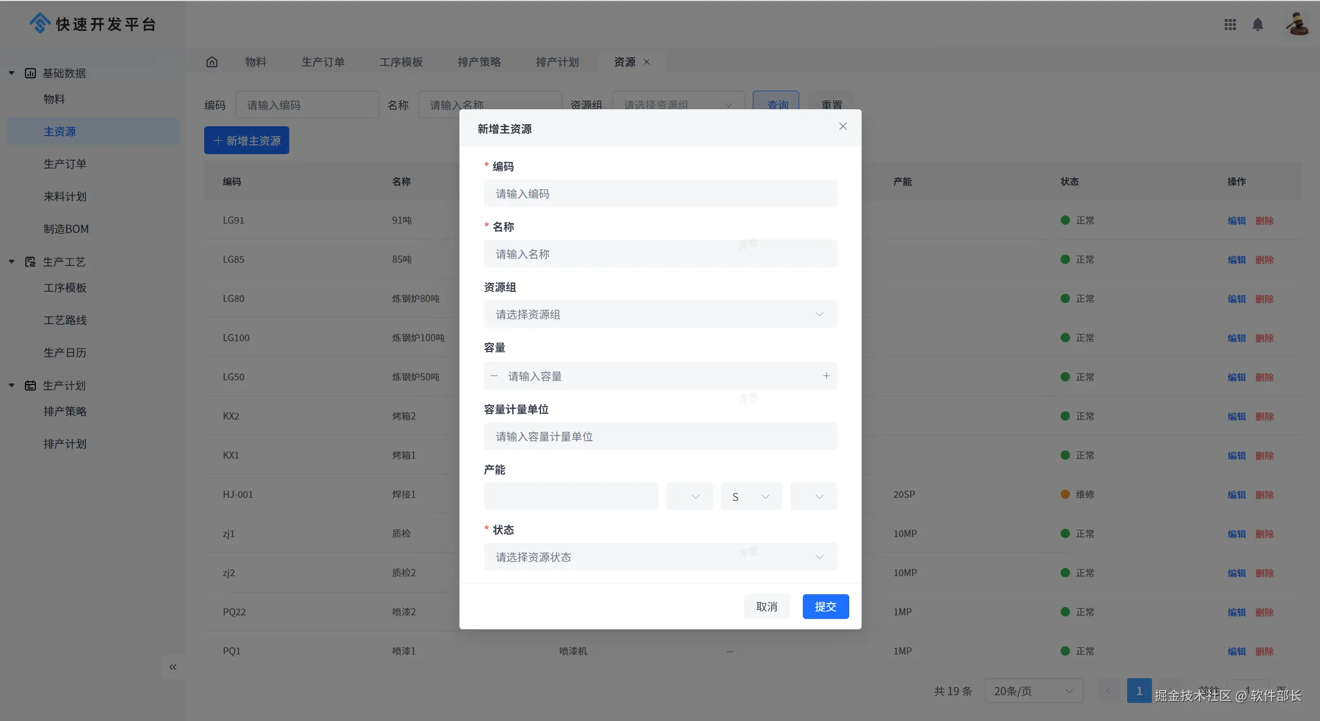This screenshot has height=721, width=1320.
Task: Open the notifications bell
Action: [1258, 25]
